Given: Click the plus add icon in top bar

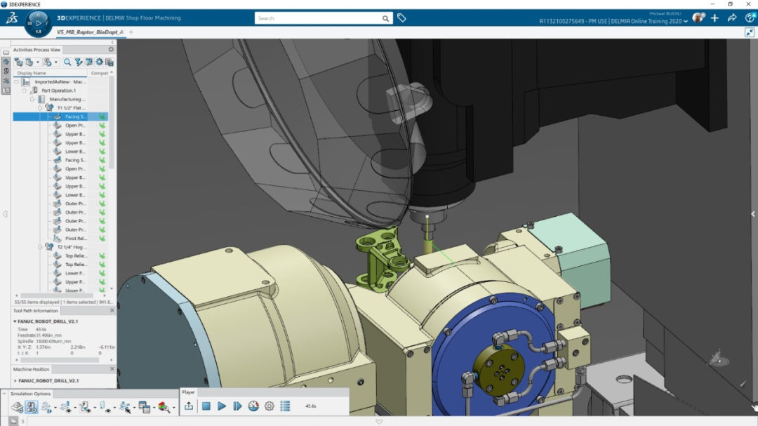Looking at the screenshot, I should pos(714,18).
